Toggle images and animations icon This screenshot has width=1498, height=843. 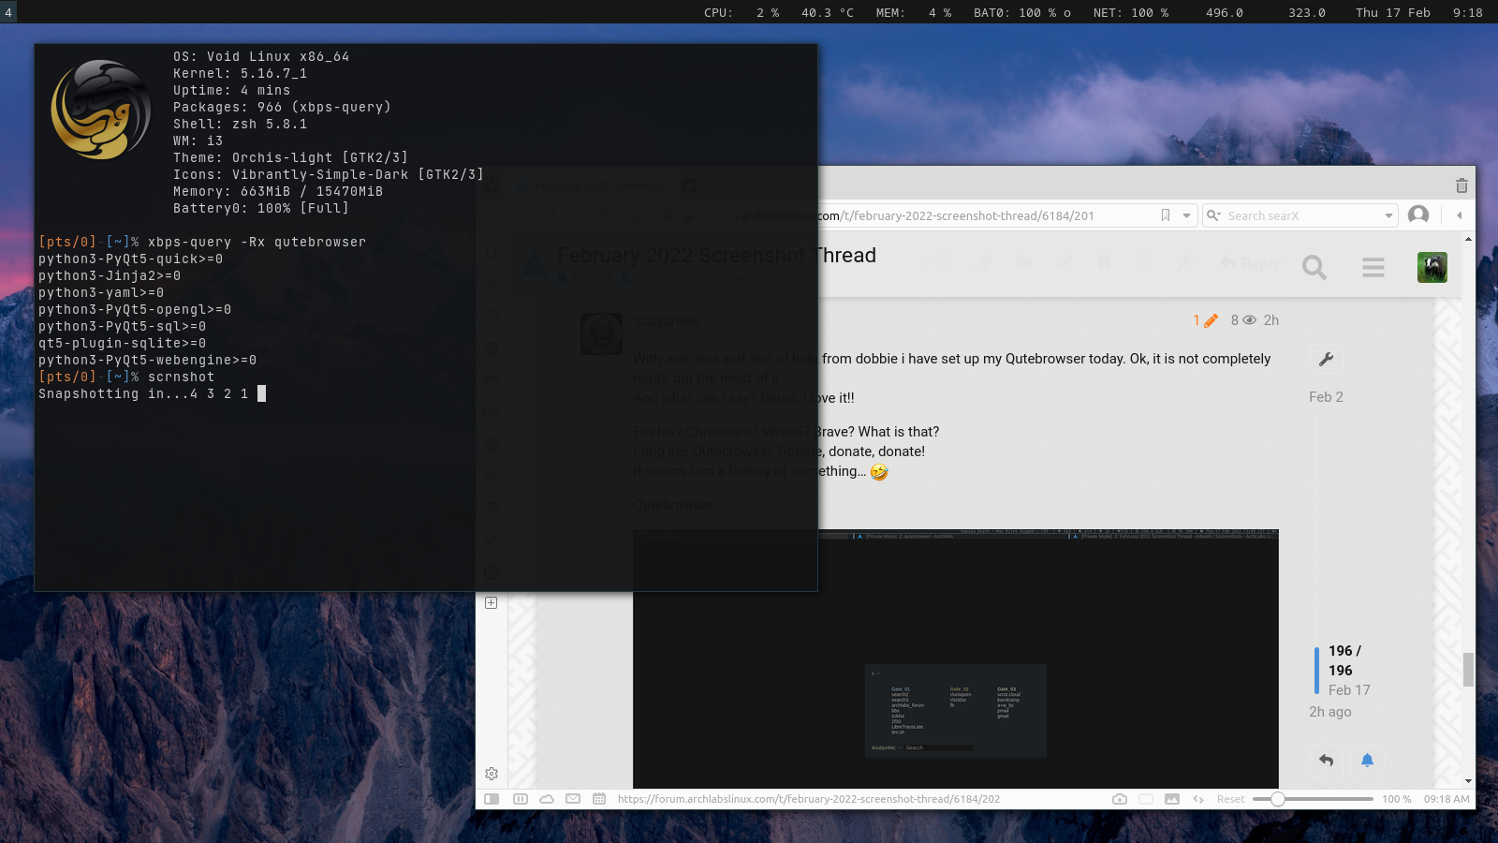tap(1172, 799)
